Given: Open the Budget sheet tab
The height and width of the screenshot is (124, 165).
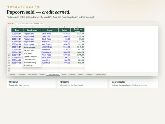Looking at the screenshot, I should pyautogui.click(x=80, y=74).
